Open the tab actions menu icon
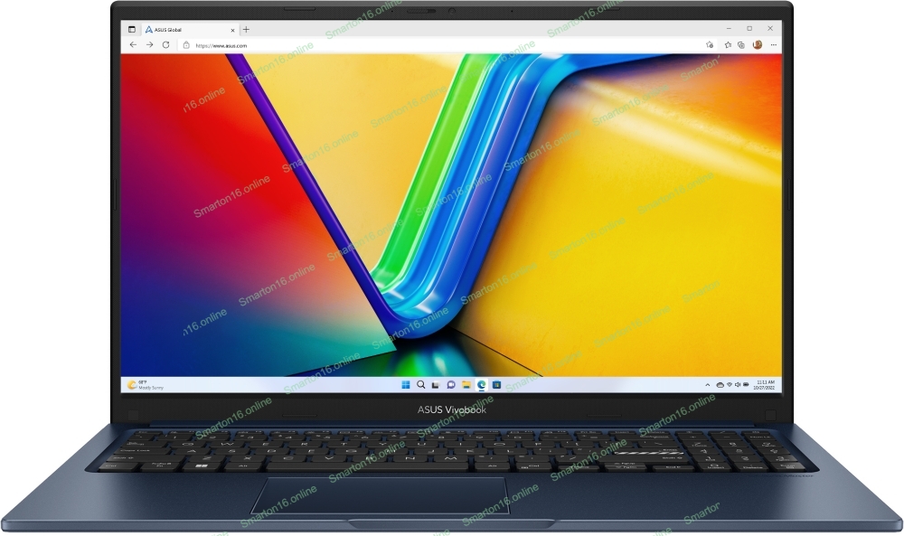The image size is (904, 536). point(132,29)
